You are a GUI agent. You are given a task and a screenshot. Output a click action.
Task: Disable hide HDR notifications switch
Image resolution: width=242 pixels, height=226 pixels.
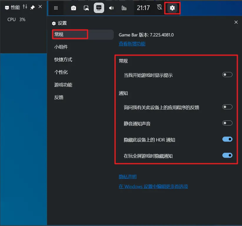coord(227,139)
